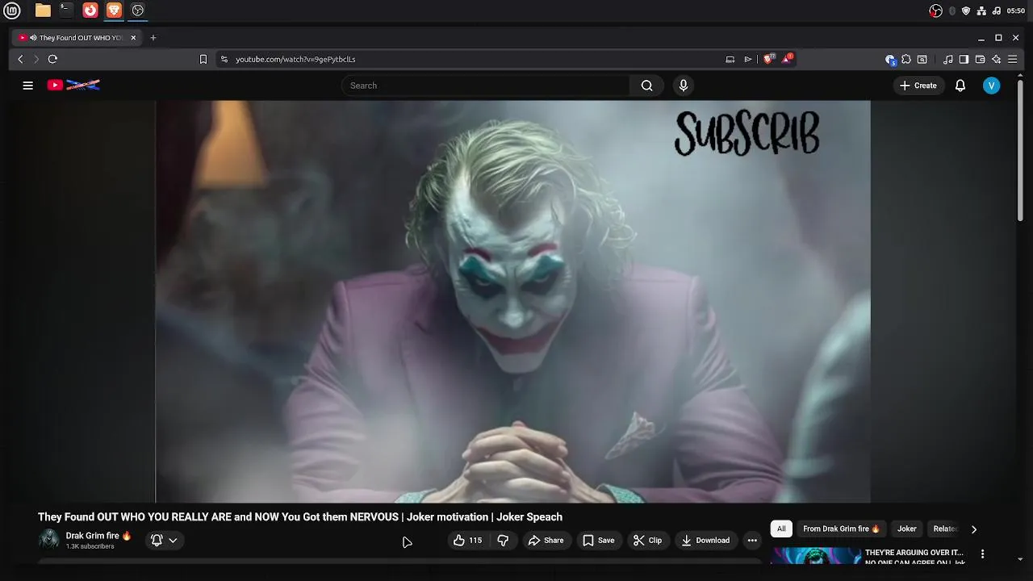The height and width of the screenshot is (581, 1033).
Task: Toggle the browser sidebar panel
Action: [964, 59]
